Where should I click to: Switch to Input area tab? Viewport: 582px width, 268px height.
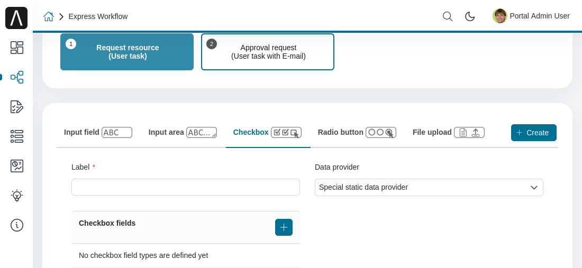(183, 132)
